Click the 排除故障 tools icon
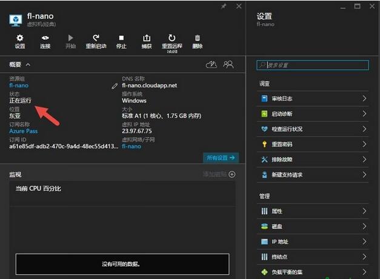Screen dimensions: 380x279 pyautogui.click(x=264, y=160)
